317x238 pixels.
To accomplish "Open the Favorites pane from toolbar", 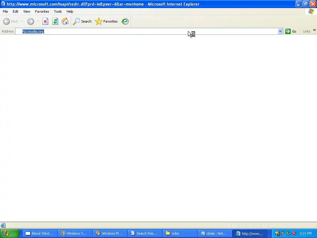I will click(x=106, y=21).
